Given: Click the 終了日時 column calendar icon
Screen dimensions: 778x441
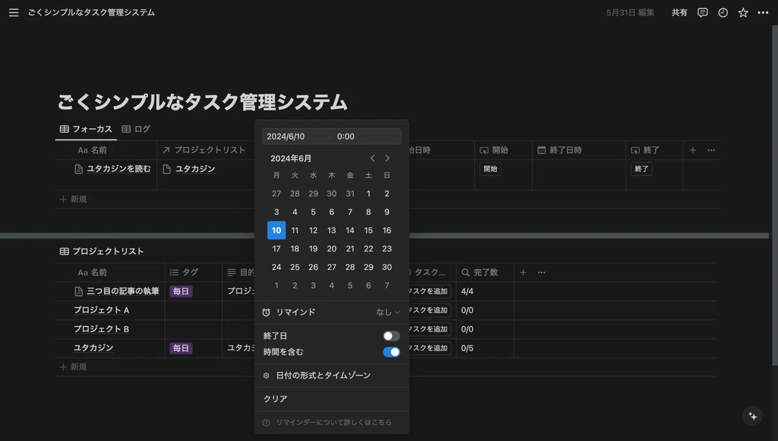Looking at the screenshot, I should [541, 150].
